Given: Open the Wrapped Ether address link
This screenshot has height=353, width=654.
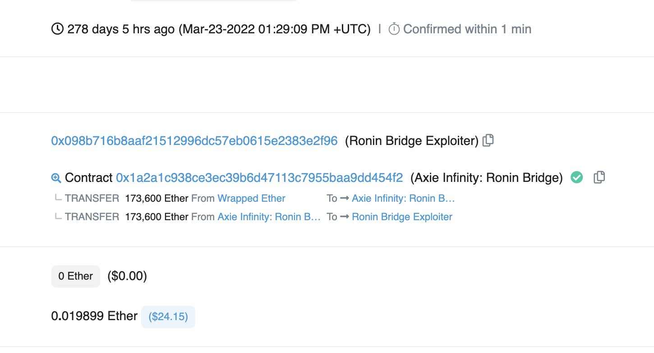Looking at the screenshot, I should (x=251, y=199).
